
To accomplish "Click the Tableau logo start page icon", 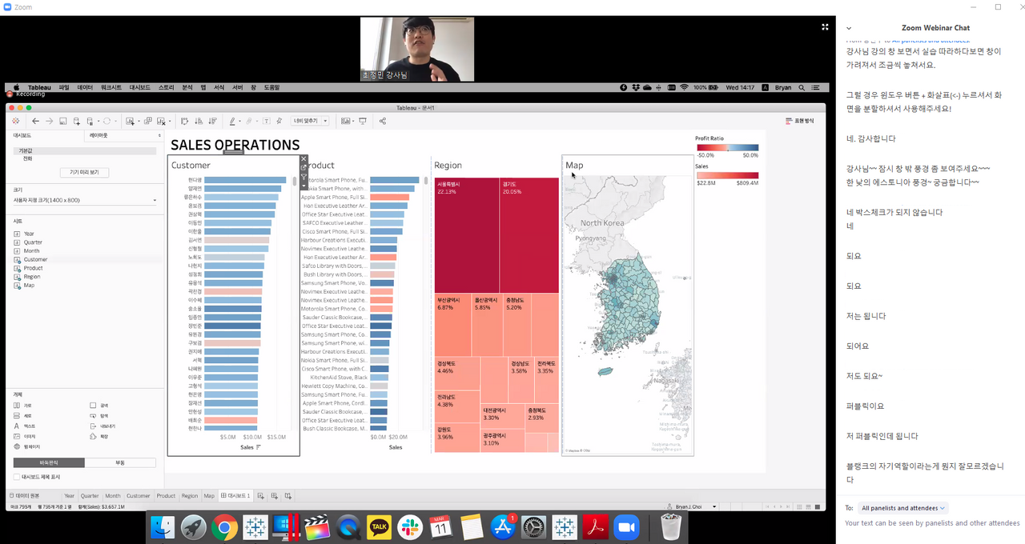I will 15,121.
